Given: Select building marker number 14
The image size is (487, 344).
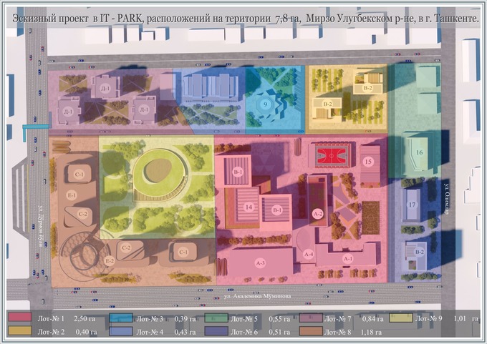Looking at the screenshot, I should coord(249,207).
